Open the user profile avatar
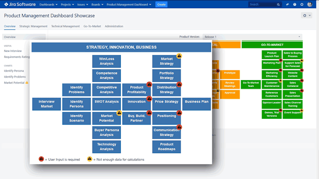This screenshot has height=179, width=319. coord(310,4)
